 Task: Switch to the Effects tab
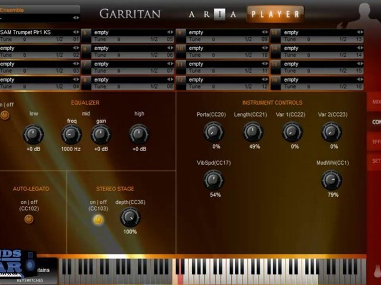click(x=374, y=142)
